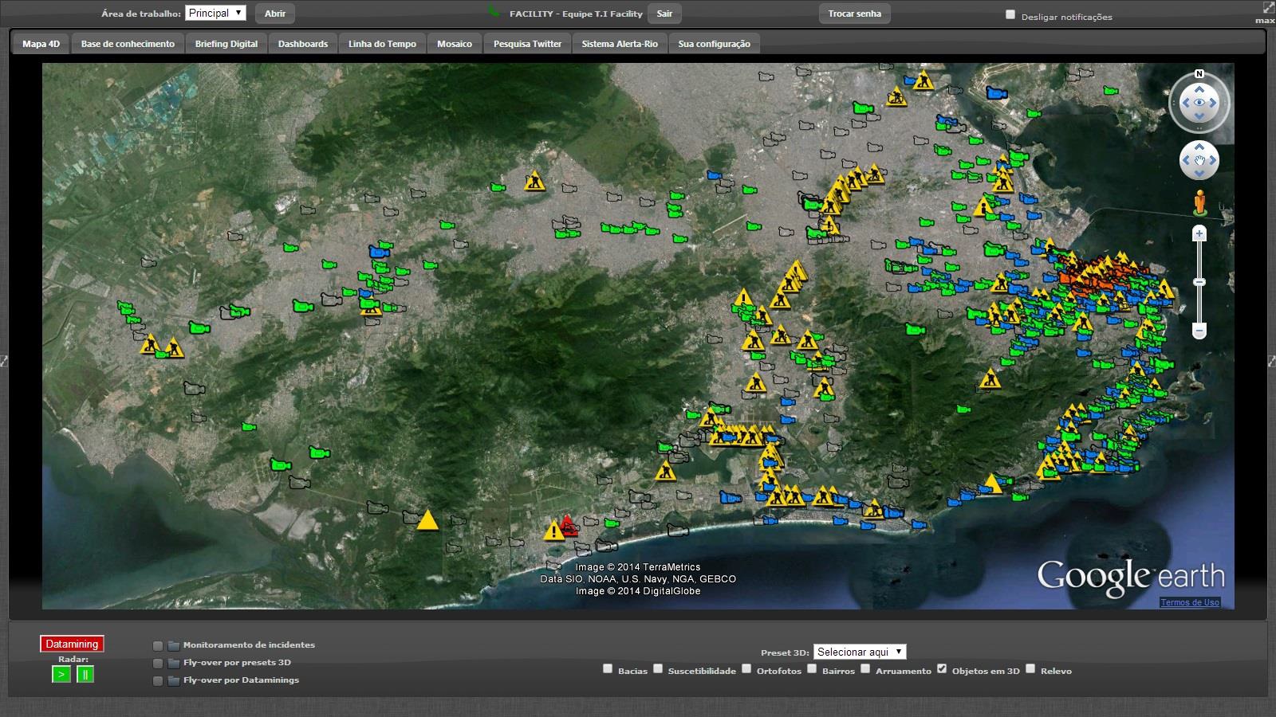This screenshot has height=717, width=1276.
Task: Zoom in with the plus button
Action: [x=1199, y=233]
